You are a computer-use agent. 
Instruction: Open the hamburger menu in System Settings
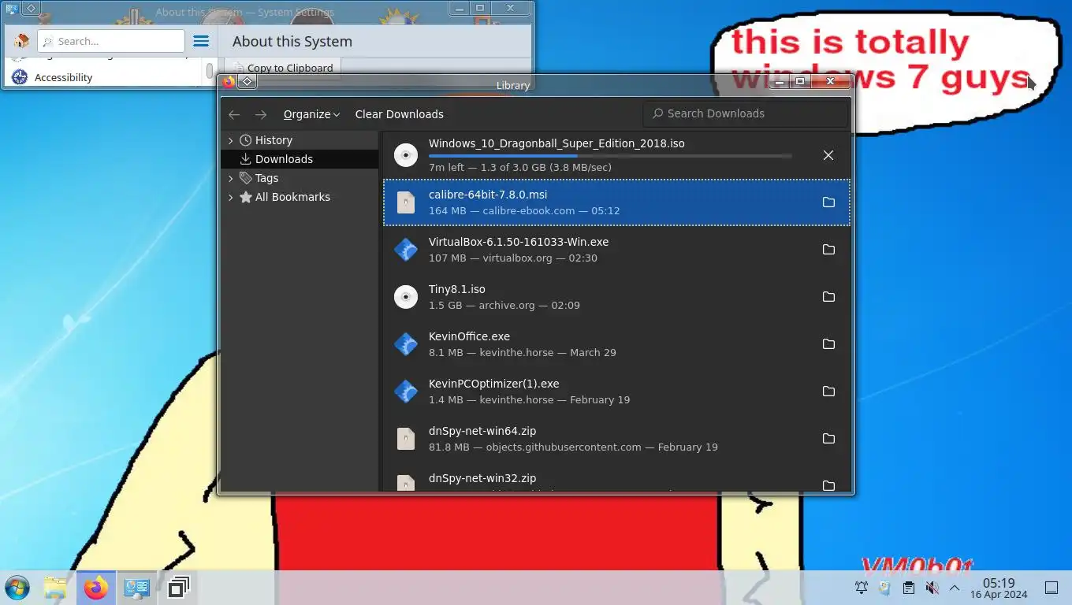[201, 41]
